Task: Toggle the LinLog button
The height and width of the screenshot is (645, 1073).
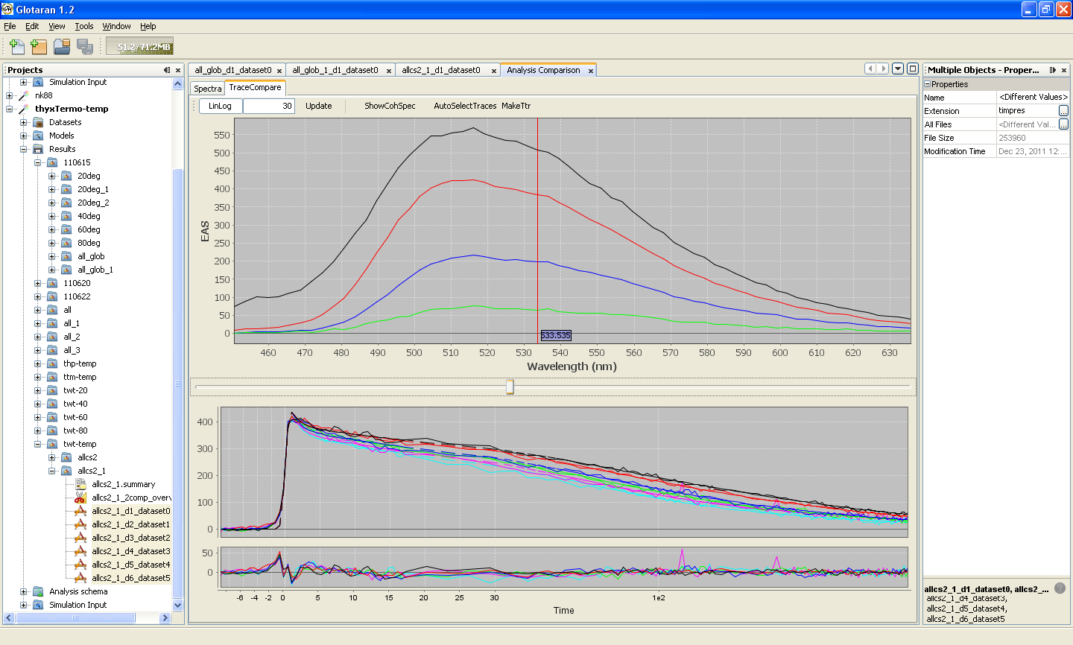Action: (x=220, y=106)
